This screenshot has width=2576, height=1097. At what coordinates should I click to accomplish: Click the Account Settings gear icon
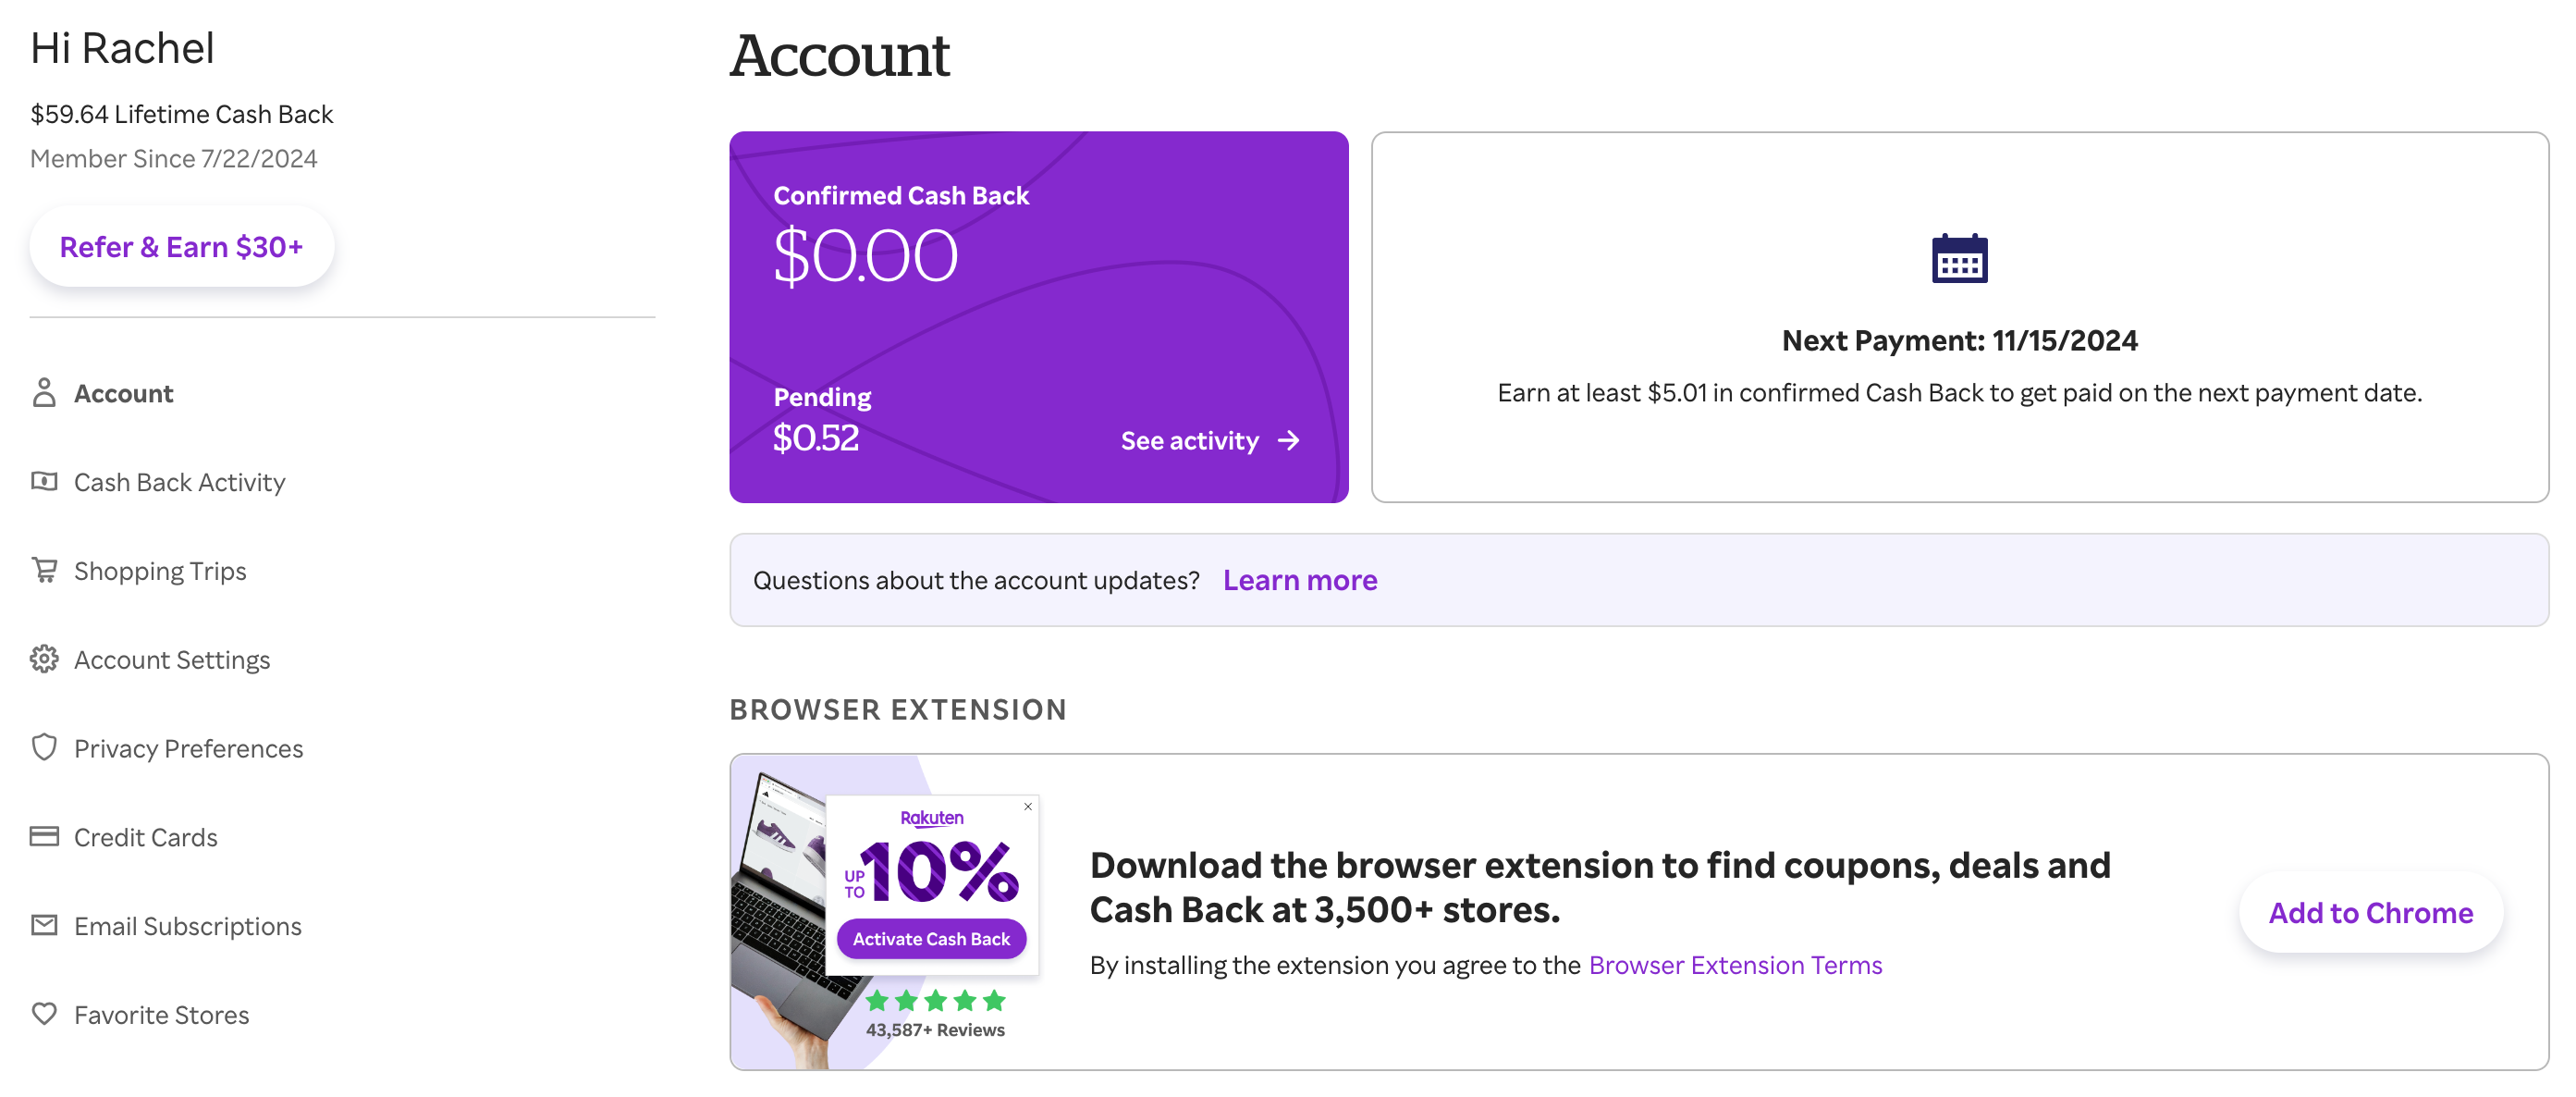[x=44, y=659]
